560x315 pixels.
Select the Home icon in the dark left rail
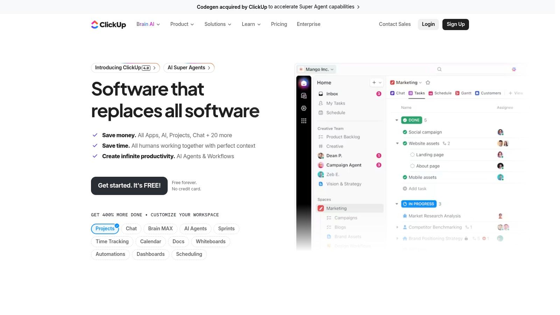[x=304, y=83]
